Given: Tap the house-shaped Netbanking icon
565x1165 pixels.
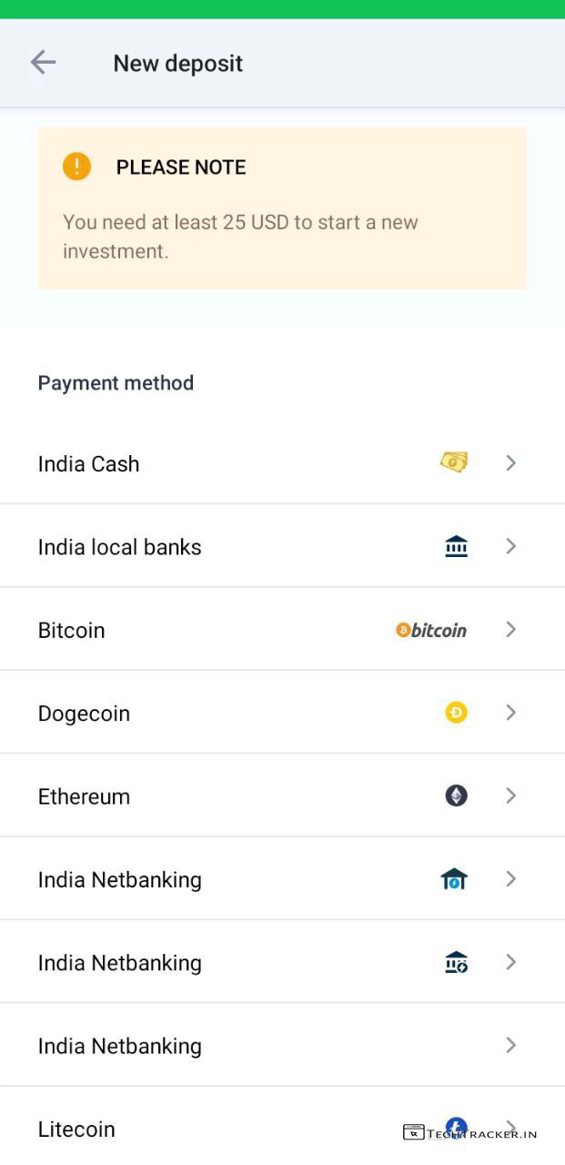Looking at the screenshot, I should click(x=454, y=879).
